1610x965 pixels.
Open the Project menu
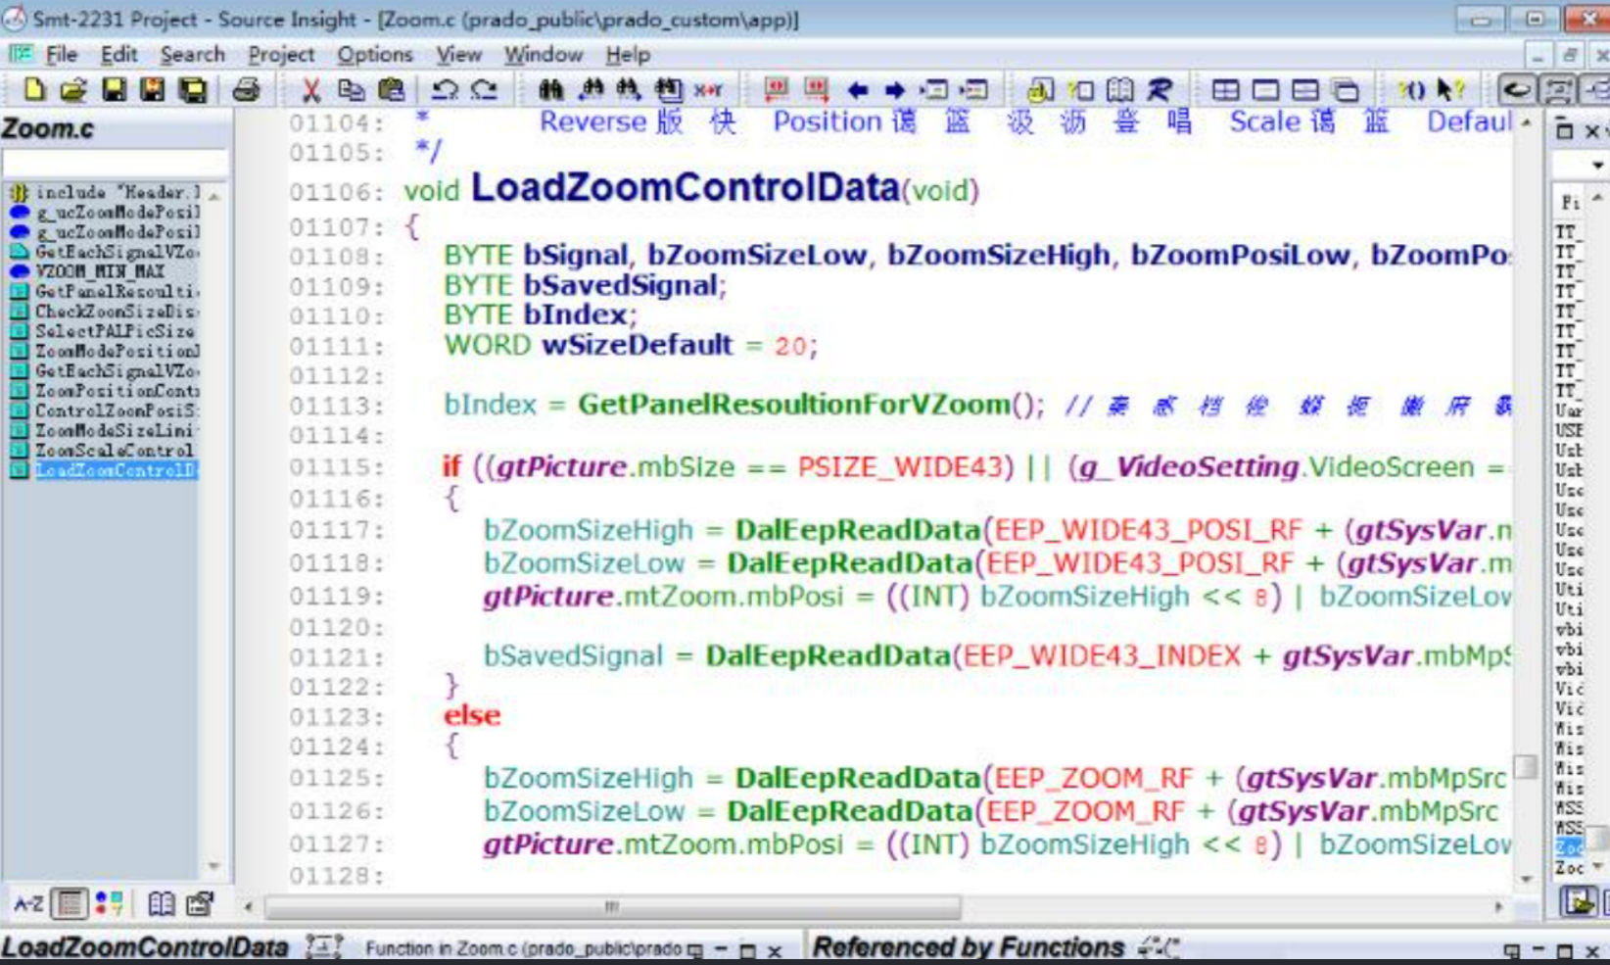point(281,55)
